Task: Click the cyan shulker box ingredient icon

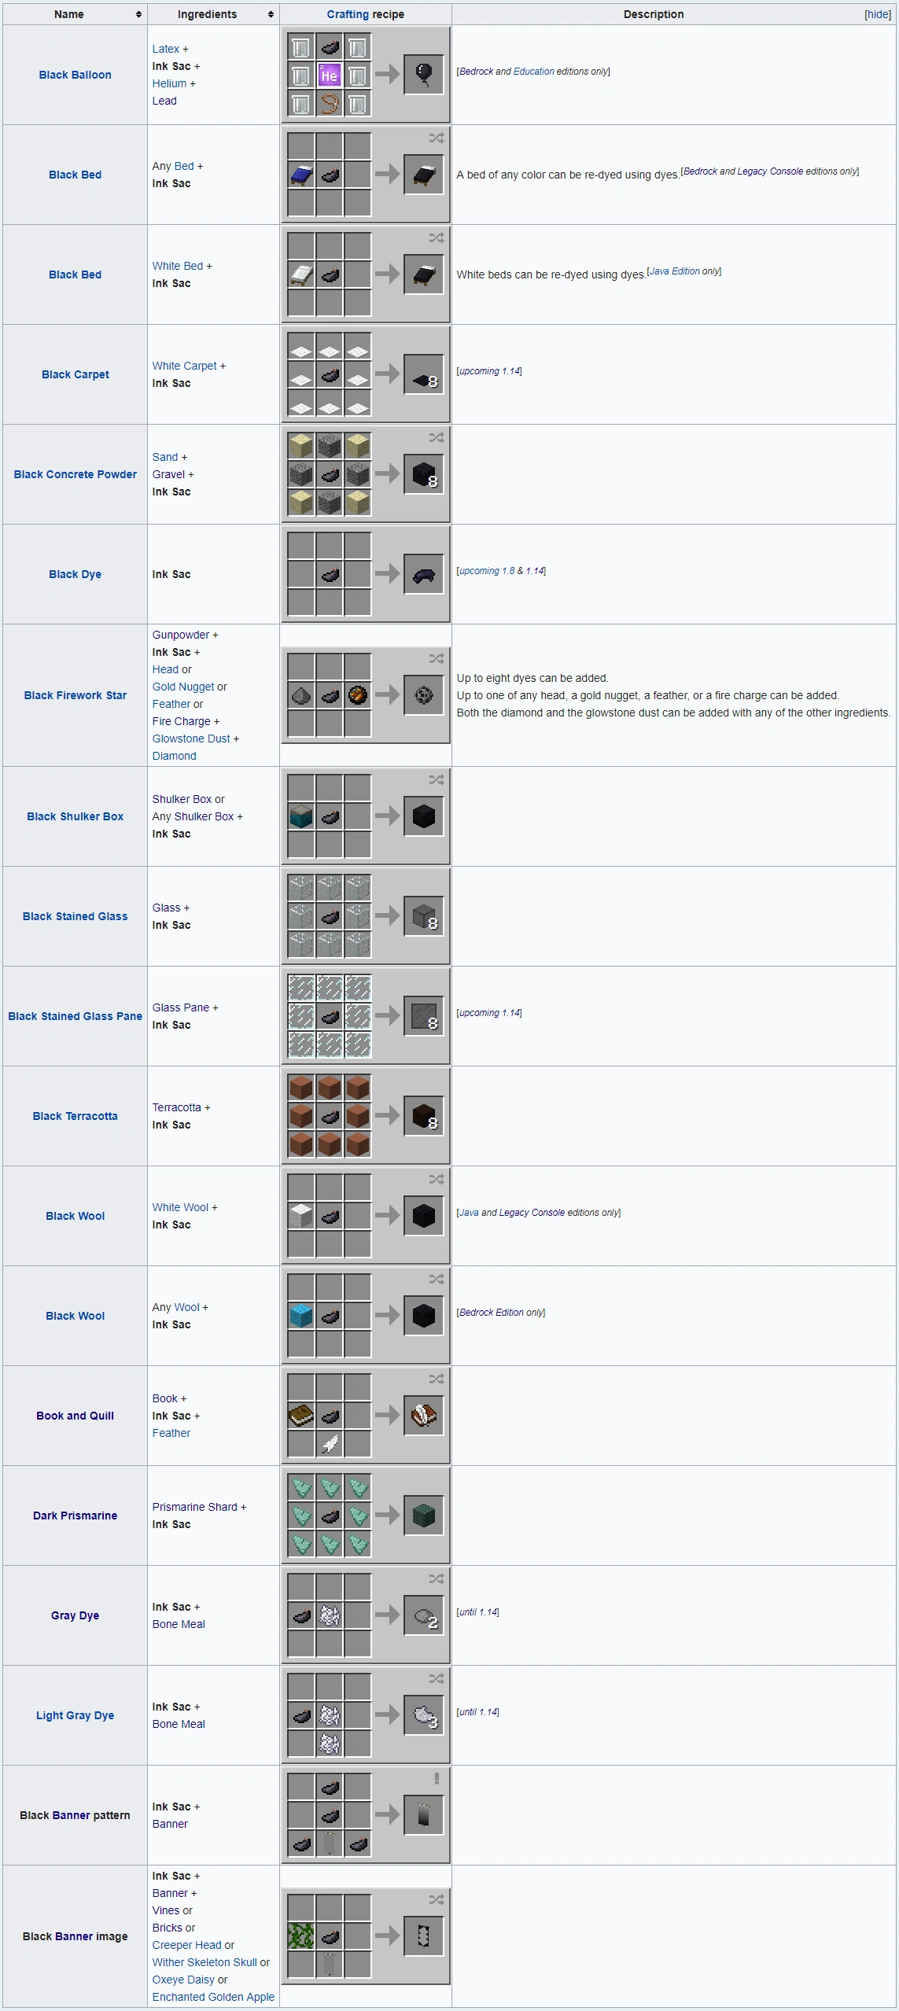Action: pyautogui.click(x=301, y=816)
